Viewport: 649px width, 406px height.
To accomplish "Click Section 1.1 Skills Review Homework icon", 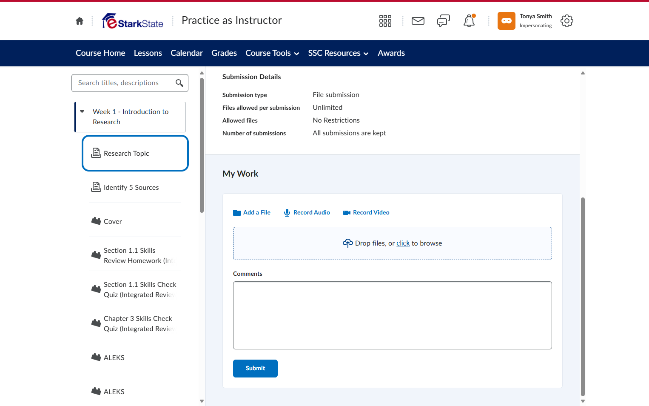I will 96,255.
